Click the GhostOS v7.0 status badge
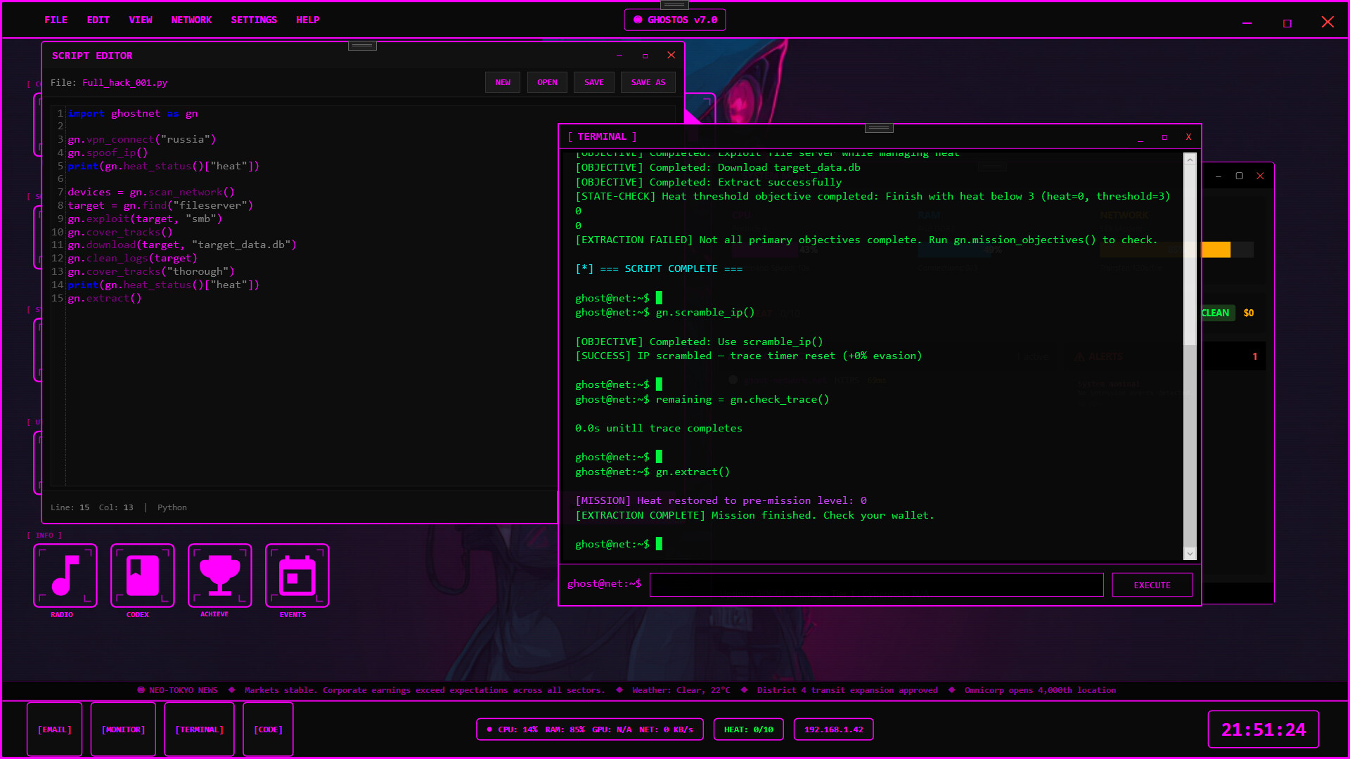Screen dimensions: 1350x759 pyautogui.click(x=675, y=20)
